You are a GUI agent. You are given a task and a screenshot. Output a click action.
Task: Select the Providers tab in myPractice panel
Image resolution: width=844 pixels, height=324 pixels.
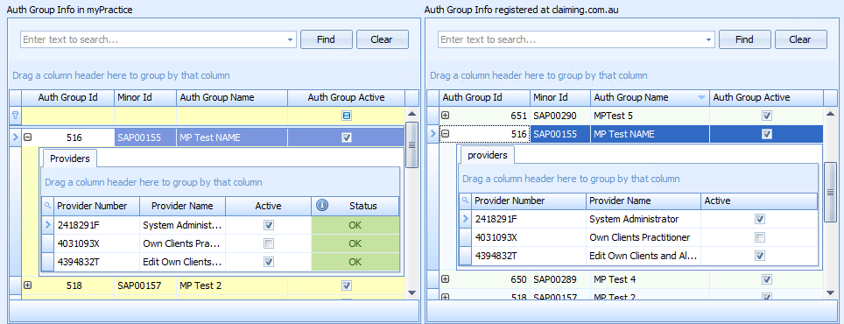click(x=69, y=158)
